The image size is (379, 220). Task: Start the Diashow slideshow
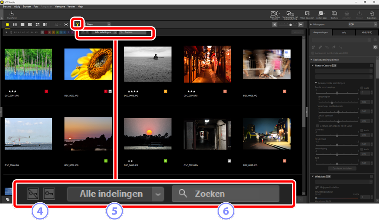[334, 15]
